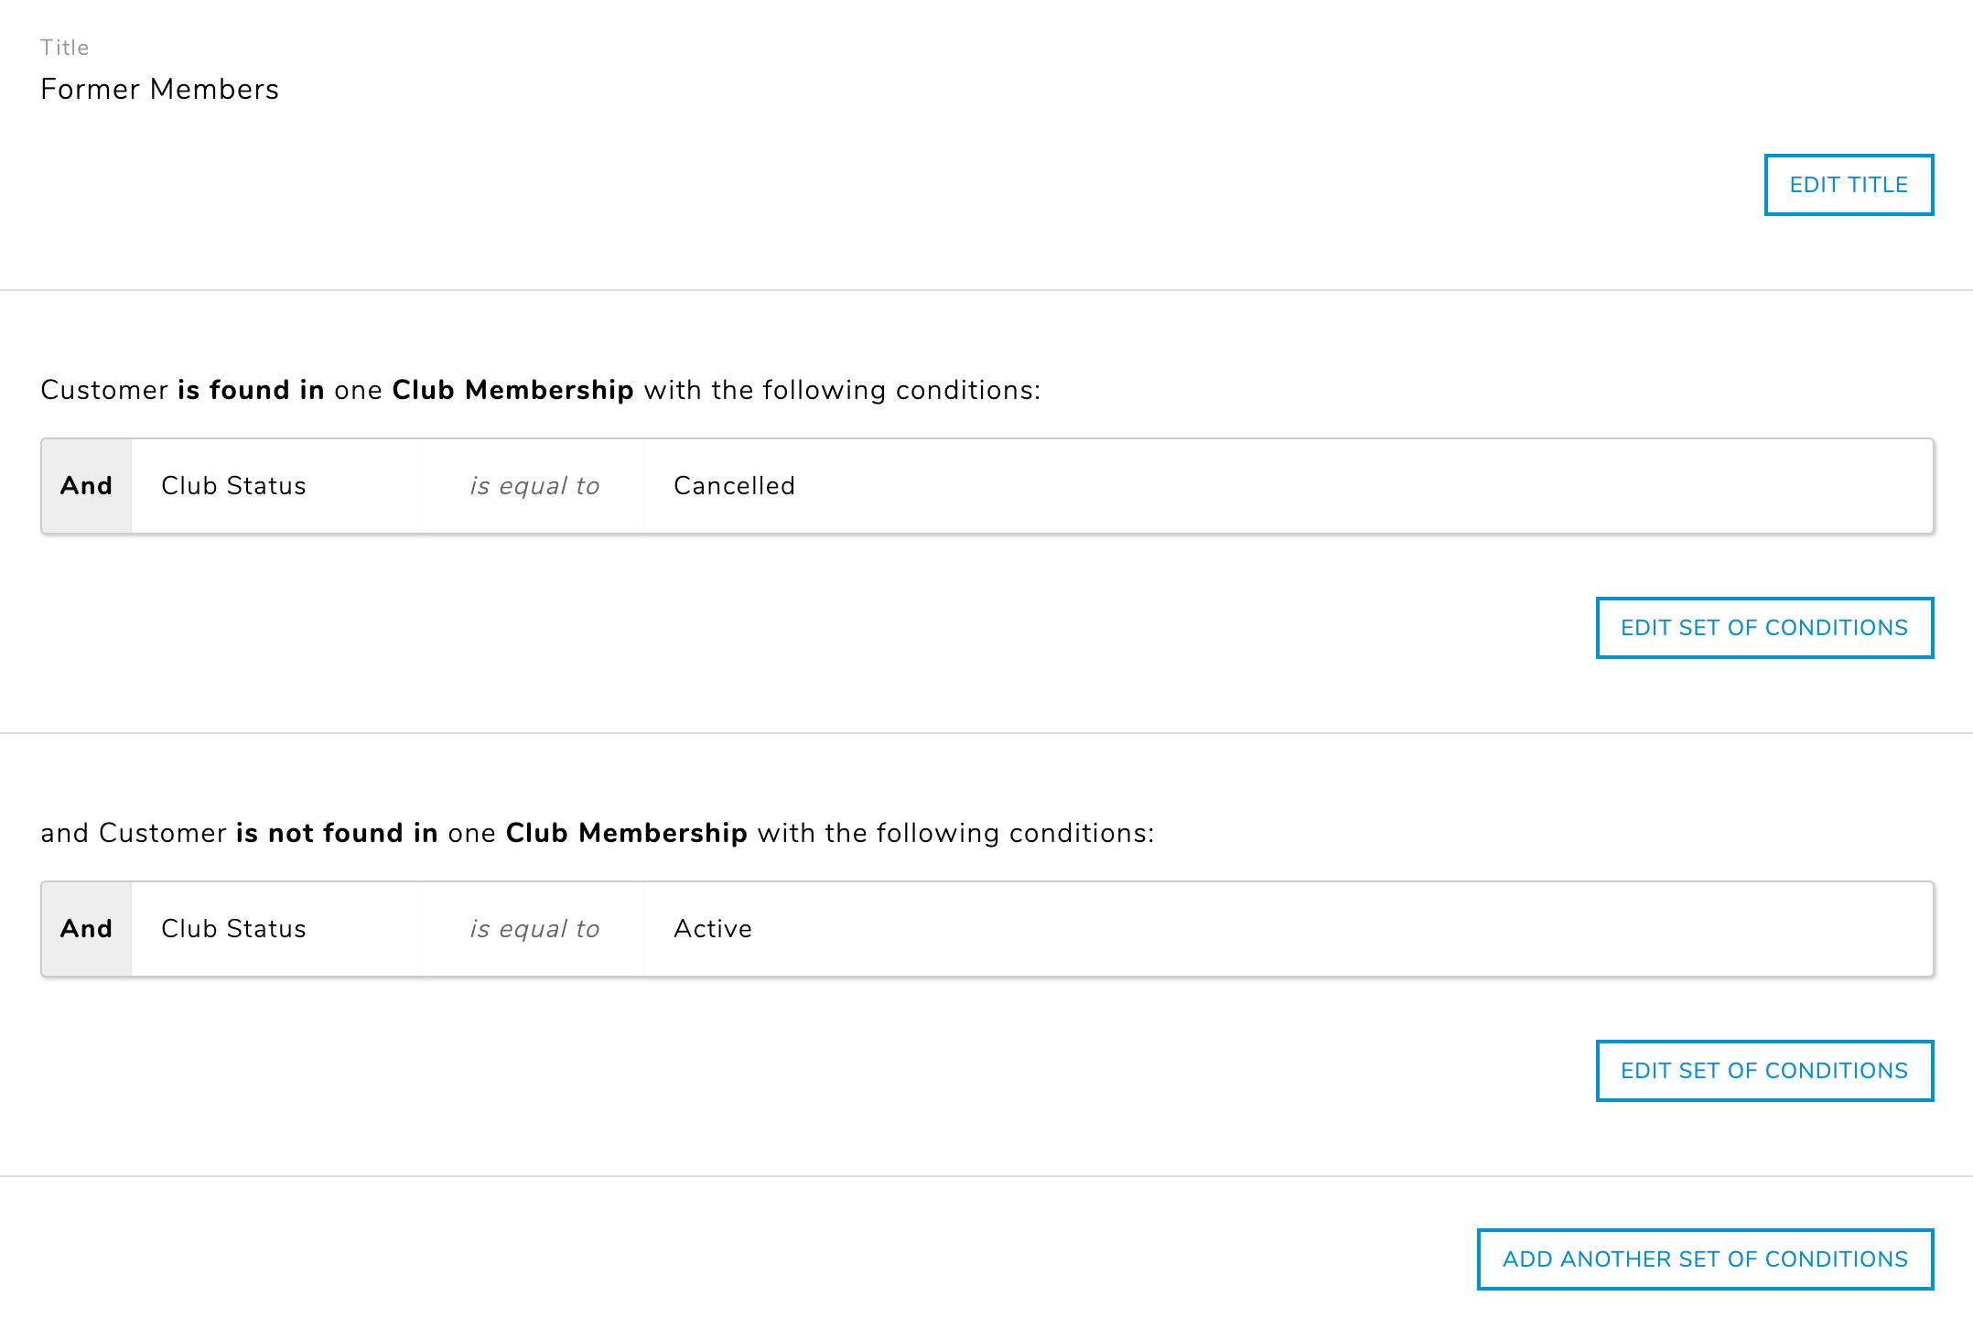This screenshot has width=1973, height=1318.
Task: Click Club Membership in the first condition heading
Action: 512,391
